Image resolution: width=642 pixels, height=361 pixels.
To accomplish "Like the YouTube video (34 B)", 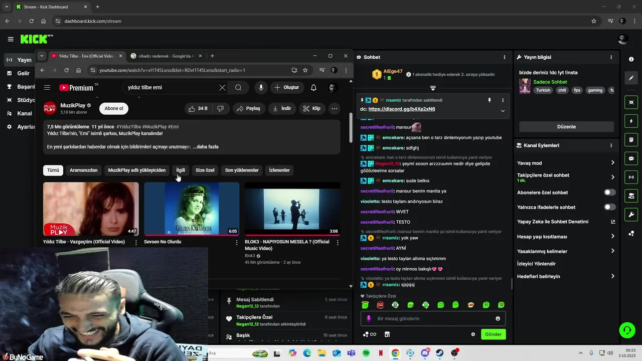I will click(198, 108).
